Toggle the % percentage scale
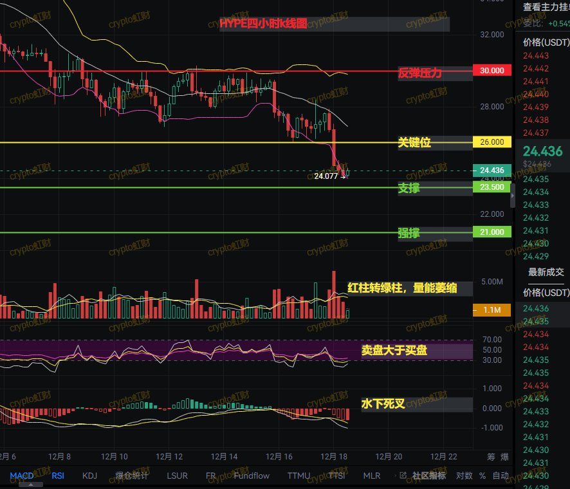The image size is (570, 489). (x=483, y=475)
